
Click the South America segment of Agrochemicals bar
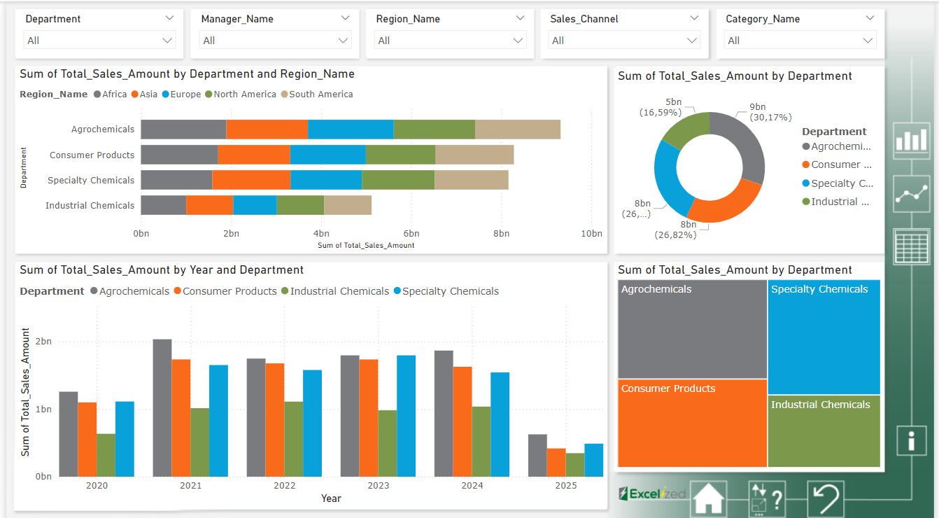pos(518,129)
